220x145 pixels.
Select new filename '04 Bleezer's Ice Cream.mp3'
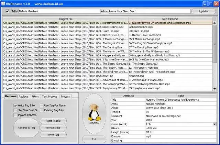(x=170, y=35)
